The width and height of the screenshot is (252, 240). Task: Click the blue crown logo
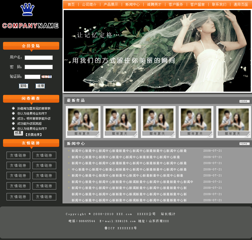coord(27,10)
